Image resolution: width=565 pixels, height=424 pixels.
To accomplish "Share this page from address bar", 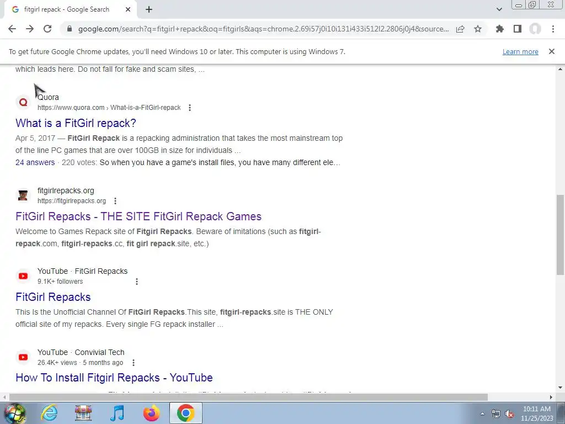I will (x=460, y=29).
